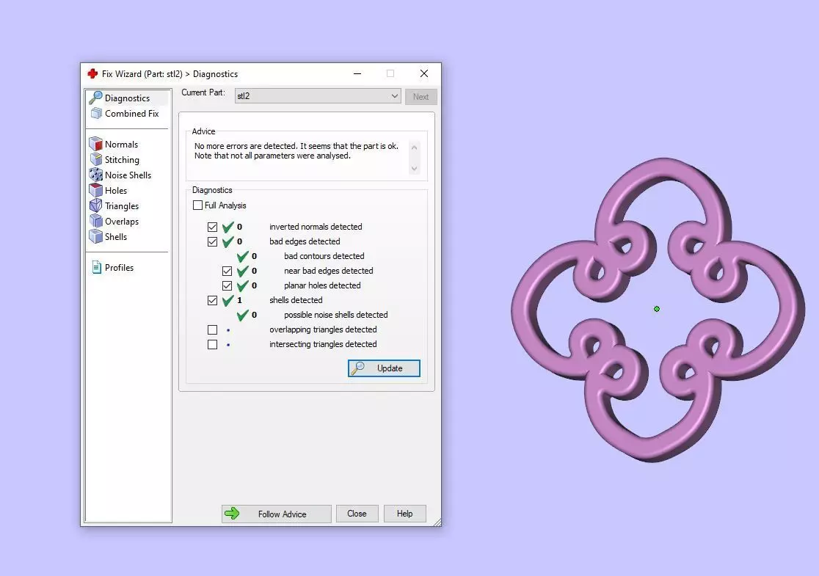Screen dimensions: 819x576
Task: Minimize the Fix Wizard window
Action: click(357, 73)
